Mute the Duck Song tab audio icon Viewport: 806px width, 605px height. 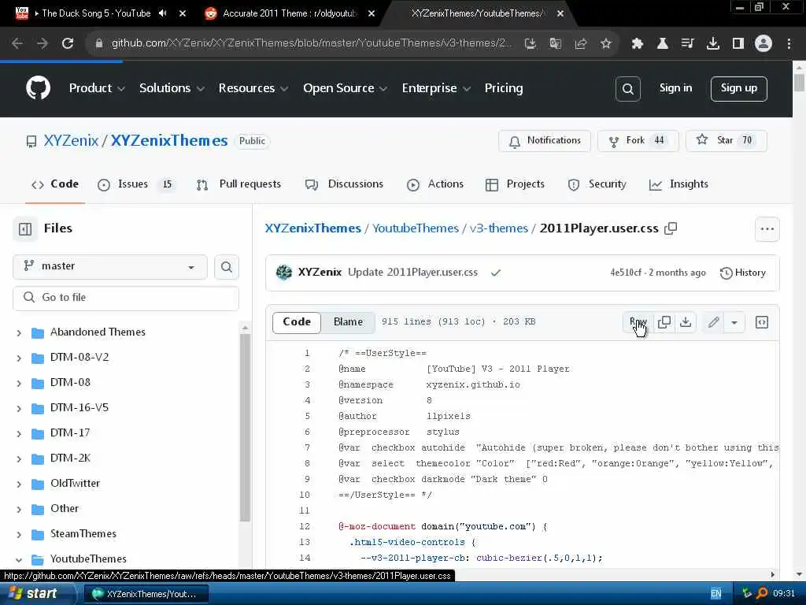(163, 13)
